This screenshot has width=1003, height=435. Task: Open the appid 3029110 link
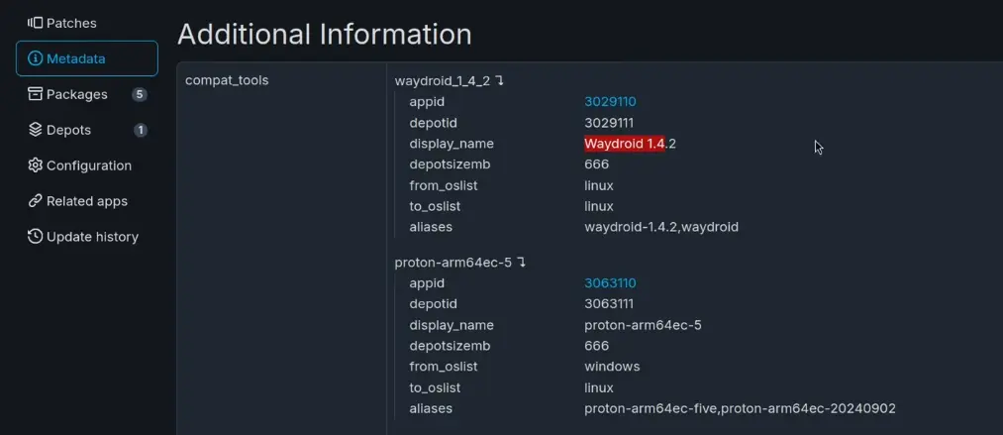tap(609, 101)
